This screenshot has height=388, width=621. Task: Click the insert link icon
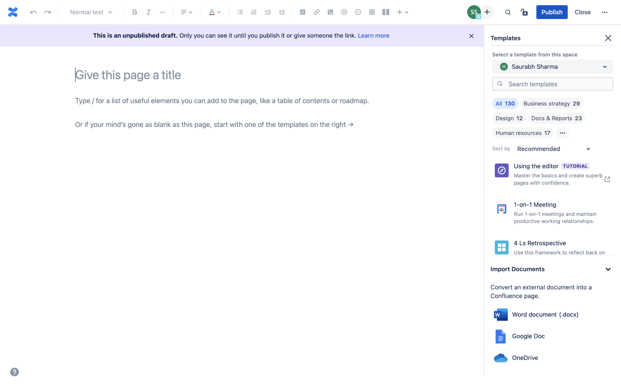tap(317, 12)
